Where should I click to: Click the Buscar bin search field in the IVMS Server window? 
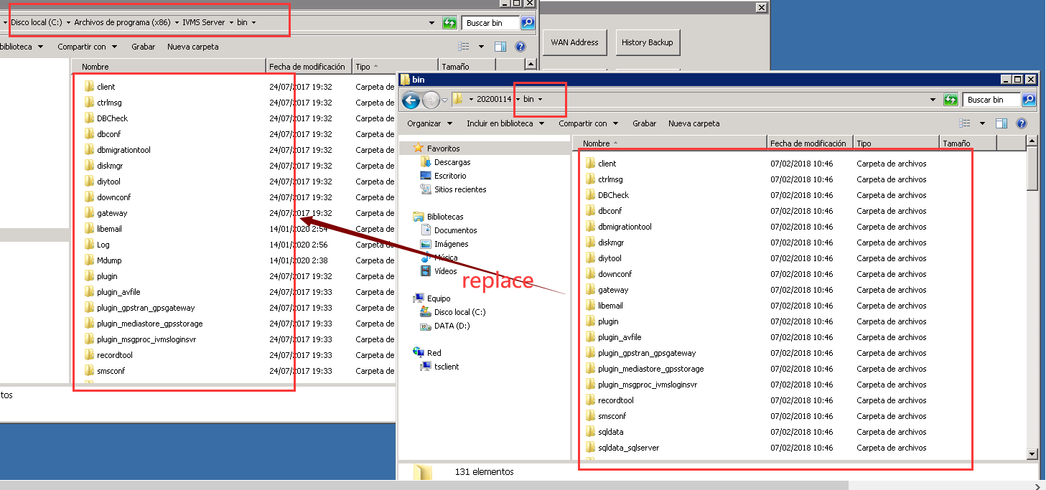tap(491, 23)
